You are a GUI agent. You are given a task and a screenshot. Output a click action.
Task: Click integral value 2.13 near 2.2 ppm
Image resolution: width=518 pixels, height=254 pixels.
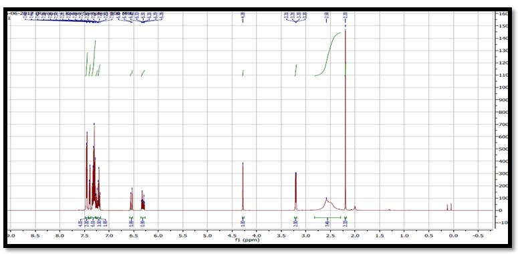pos(346,223)
